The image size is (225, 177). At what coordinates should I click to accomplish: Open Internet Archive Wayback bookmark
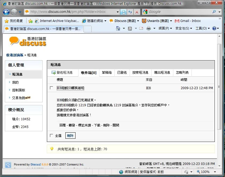57,21
